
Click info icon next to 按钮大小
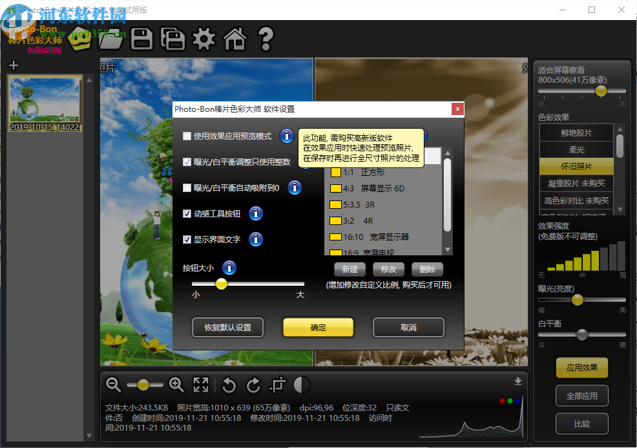coord(229,268)
